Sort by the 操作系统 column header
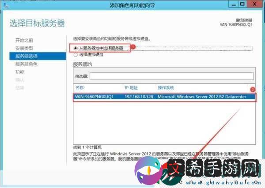The image size is (265, 188). click(166, 88)
